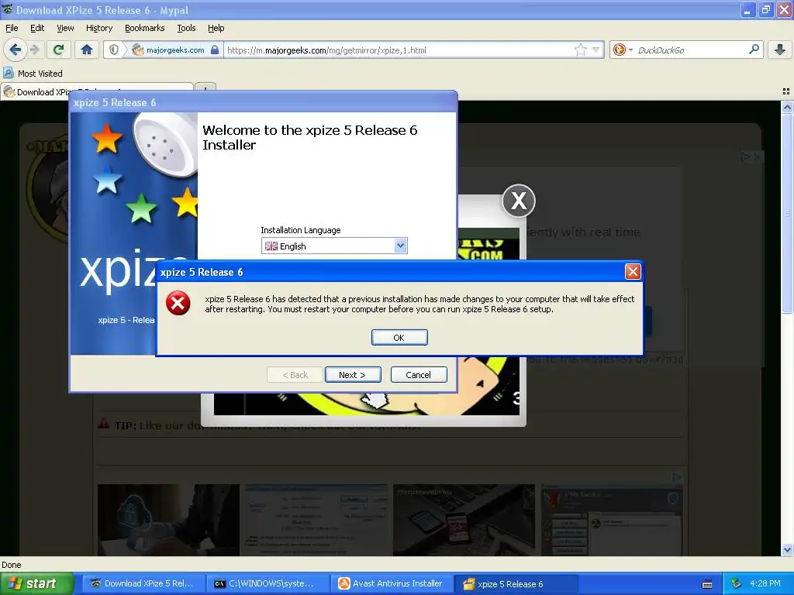This screenshot has width=794, height=595.
Task: Reload the page with the refresh icon
Action: [58, 50]
